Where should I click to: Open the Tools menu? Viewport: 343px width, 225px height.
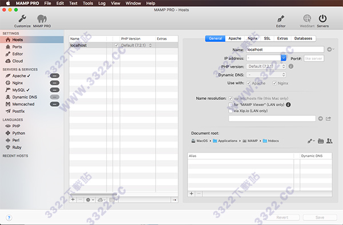(x=87, y=3)
